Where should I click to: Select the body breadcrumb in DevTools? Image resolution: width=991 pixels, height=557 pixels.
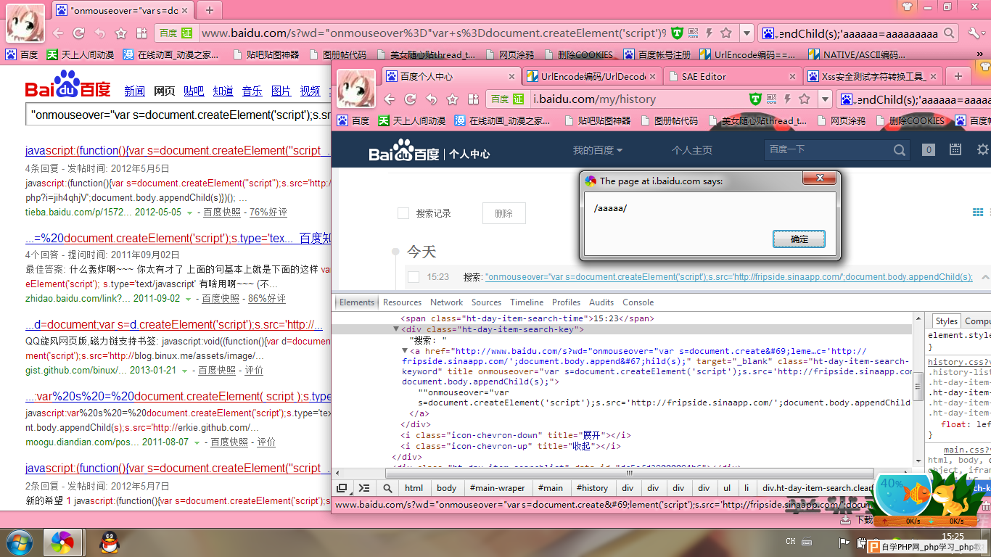pyautogui.click(x=447, y=488)
